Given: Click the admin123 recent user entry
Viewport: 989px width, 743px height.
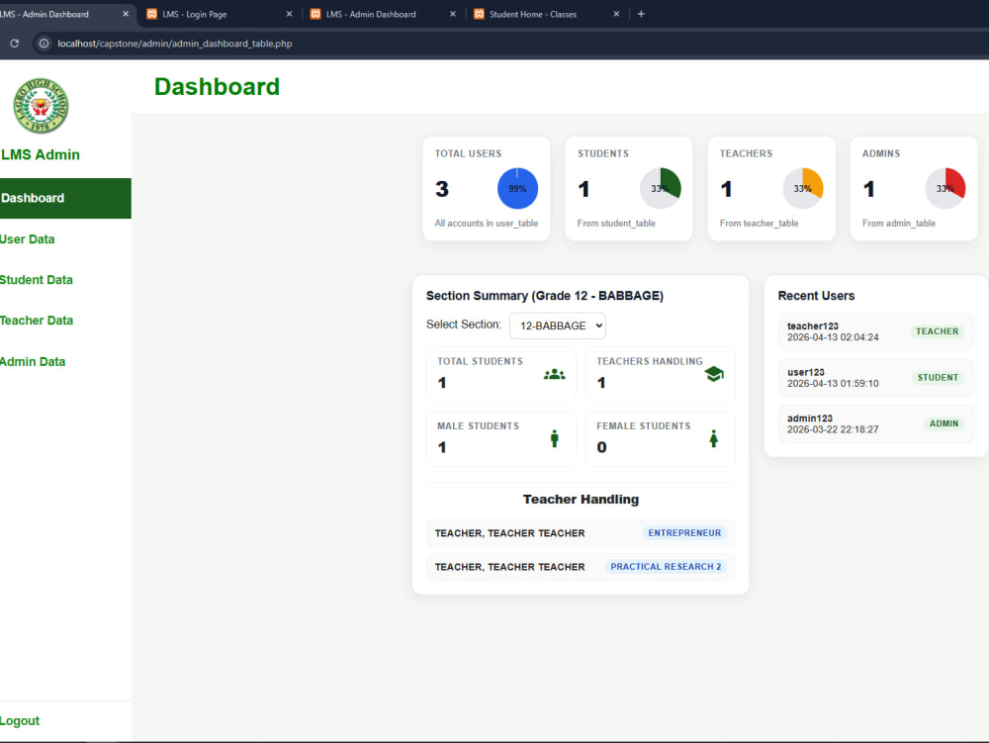Looking at the screenshot, I should coord(876,423).
